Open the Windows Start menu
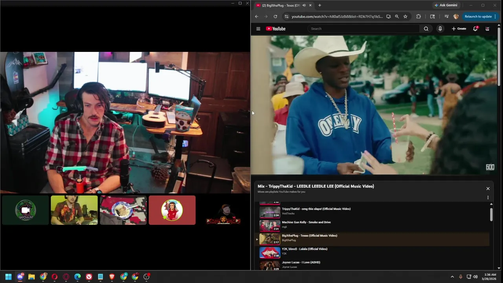The width and height of the screenshot is (503, 283). [8, 277]
